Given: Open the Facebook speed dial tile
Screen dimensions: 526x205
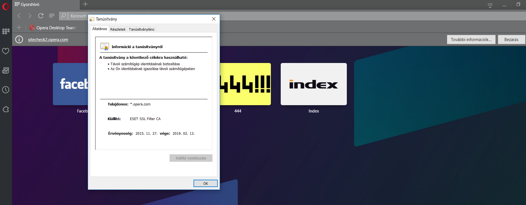Looking at the screenshot, I should click(70, 84).
